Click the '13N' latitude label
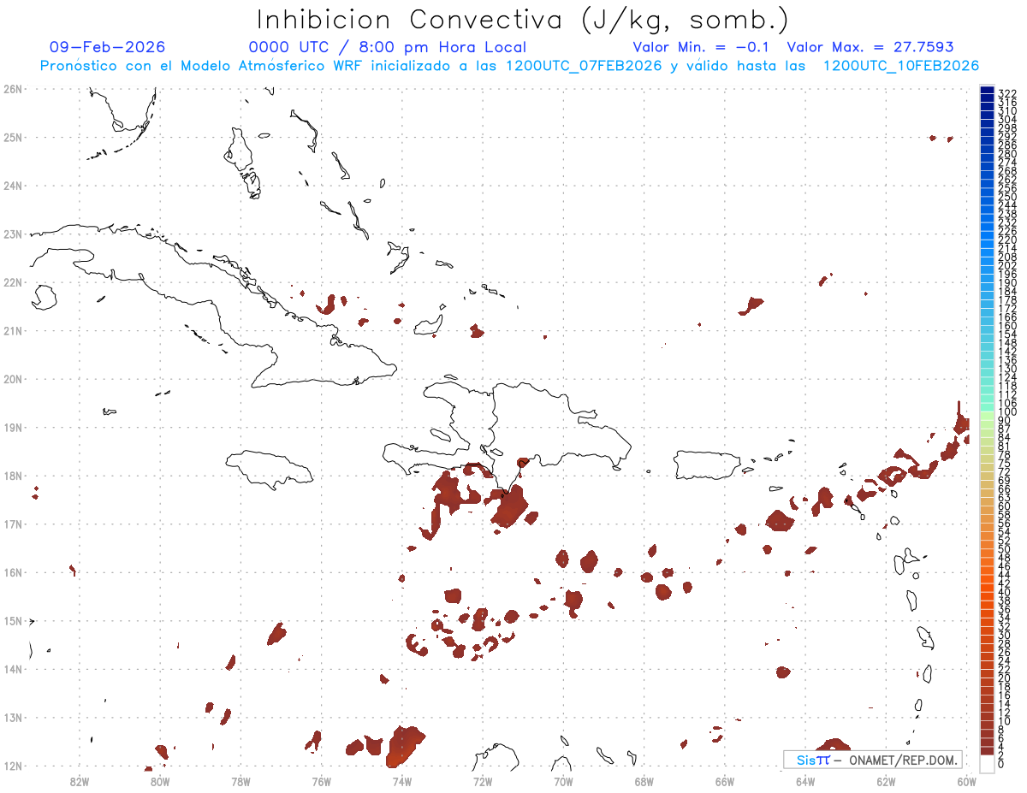This screenshot has width=1027, height=793. (x=12, y=718)
